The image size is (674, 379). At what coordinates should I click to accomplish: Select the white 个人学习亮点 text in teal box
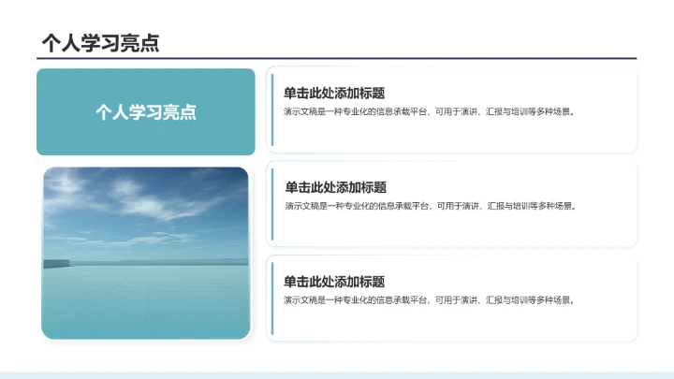pos(146,112)
